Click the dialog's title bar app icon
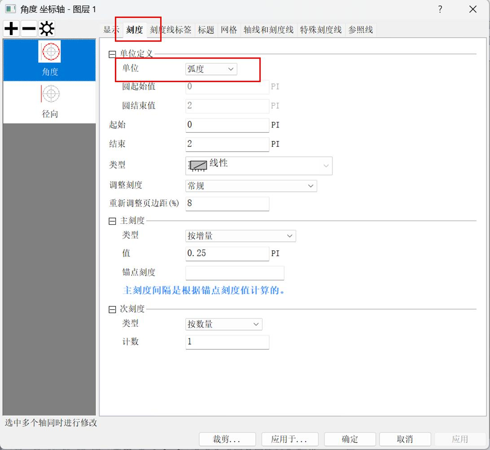The width and height of the screenshot is (490, 450). [x=10, y=9]
